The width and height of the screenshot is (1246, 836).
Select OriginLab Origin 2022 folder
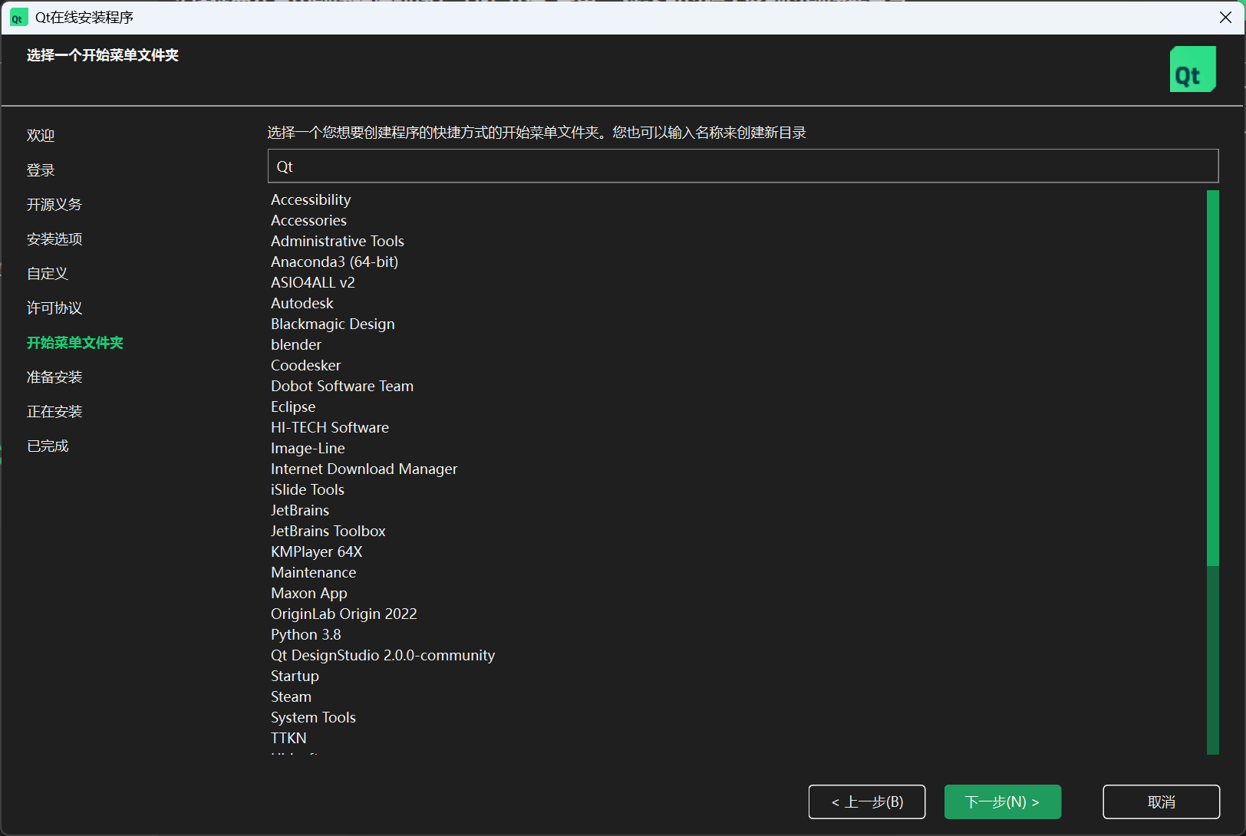[x=344, y=614]
